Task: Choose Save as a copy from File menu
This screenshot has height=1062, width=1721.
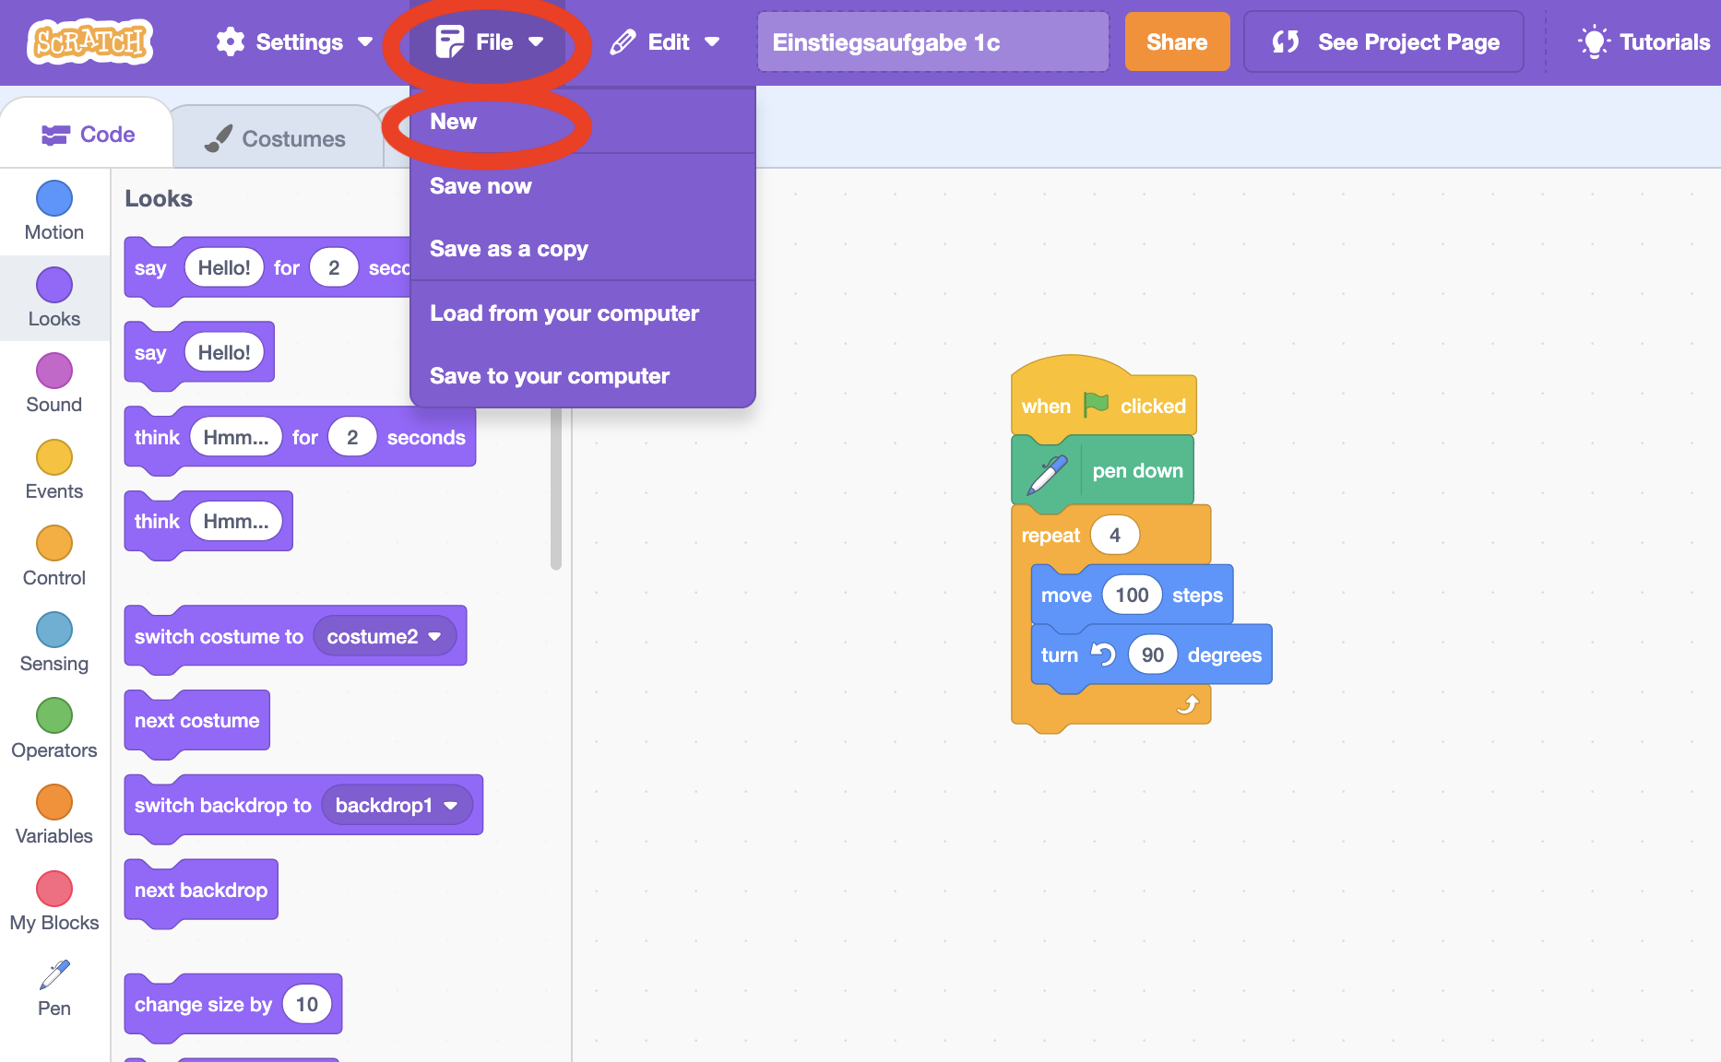Action: (509, 249)
